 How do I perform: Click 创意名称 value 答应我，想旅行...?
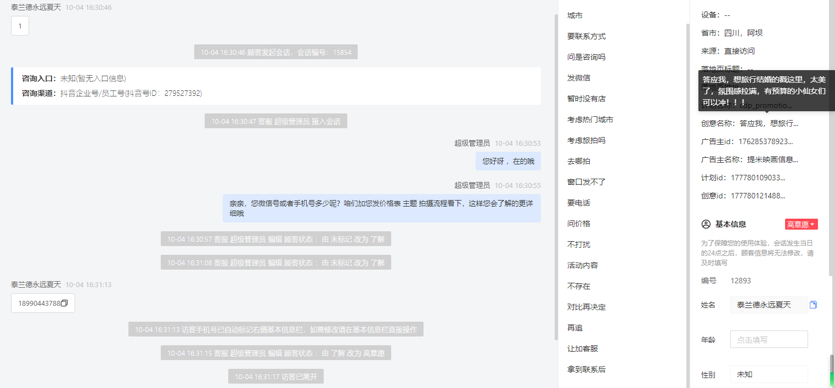(x=769, y=123)
